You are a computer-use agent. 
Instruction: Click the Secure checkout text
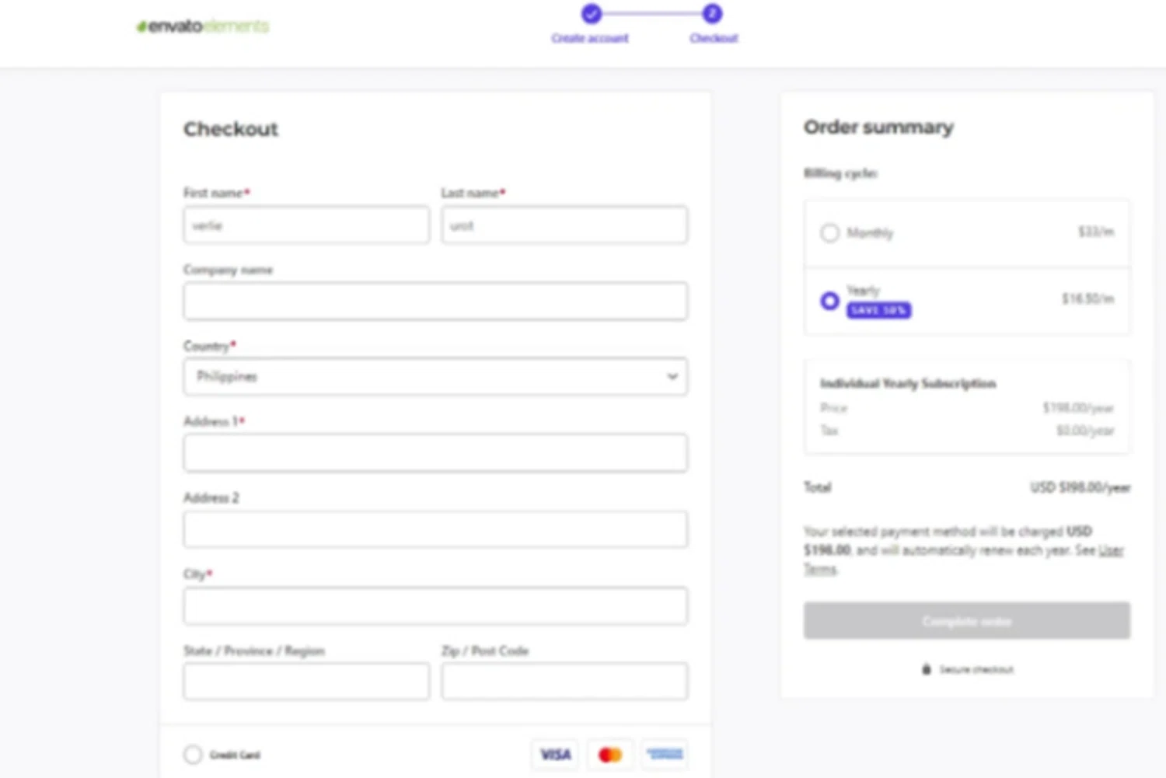pos(976,669)
